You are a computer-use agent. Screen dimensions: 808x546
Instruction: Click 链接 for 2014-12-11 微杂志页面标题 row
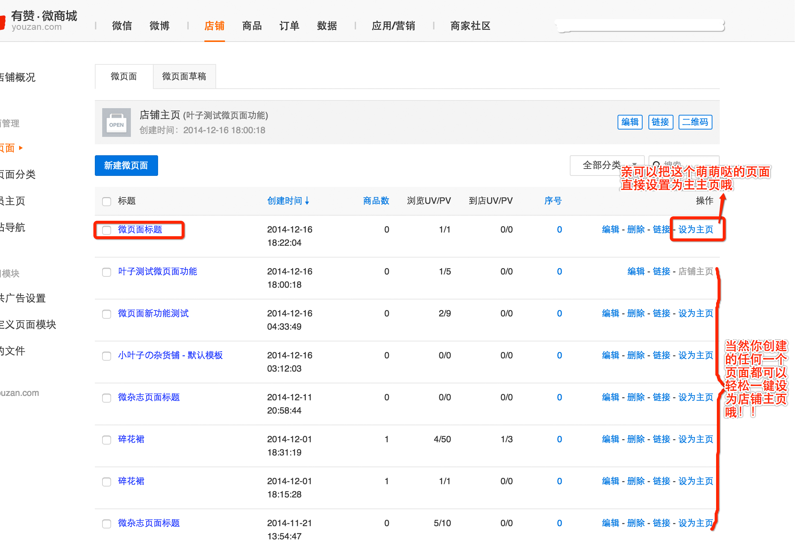(x=661, y=397)
